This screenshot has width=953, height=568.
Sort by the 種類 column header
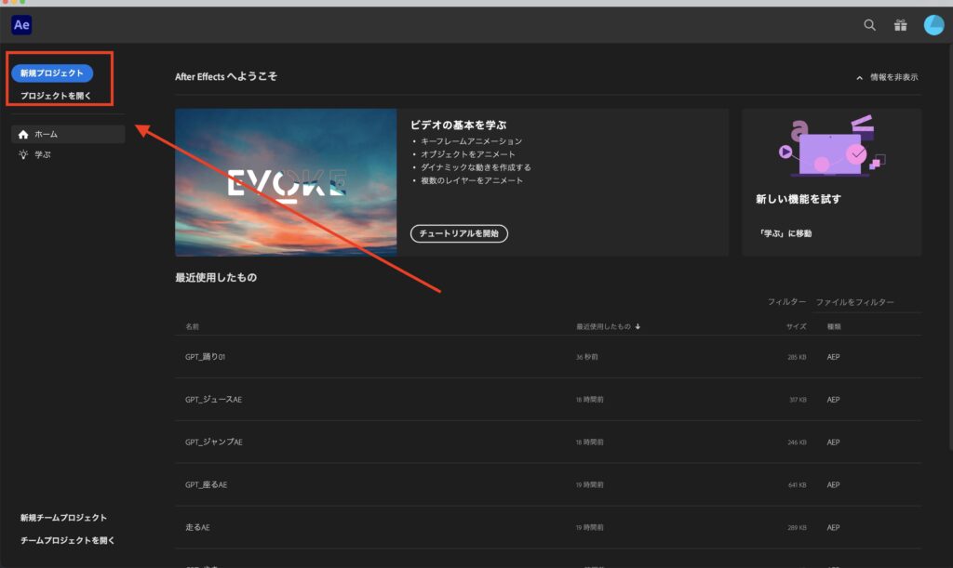click(x=834, y=326)
